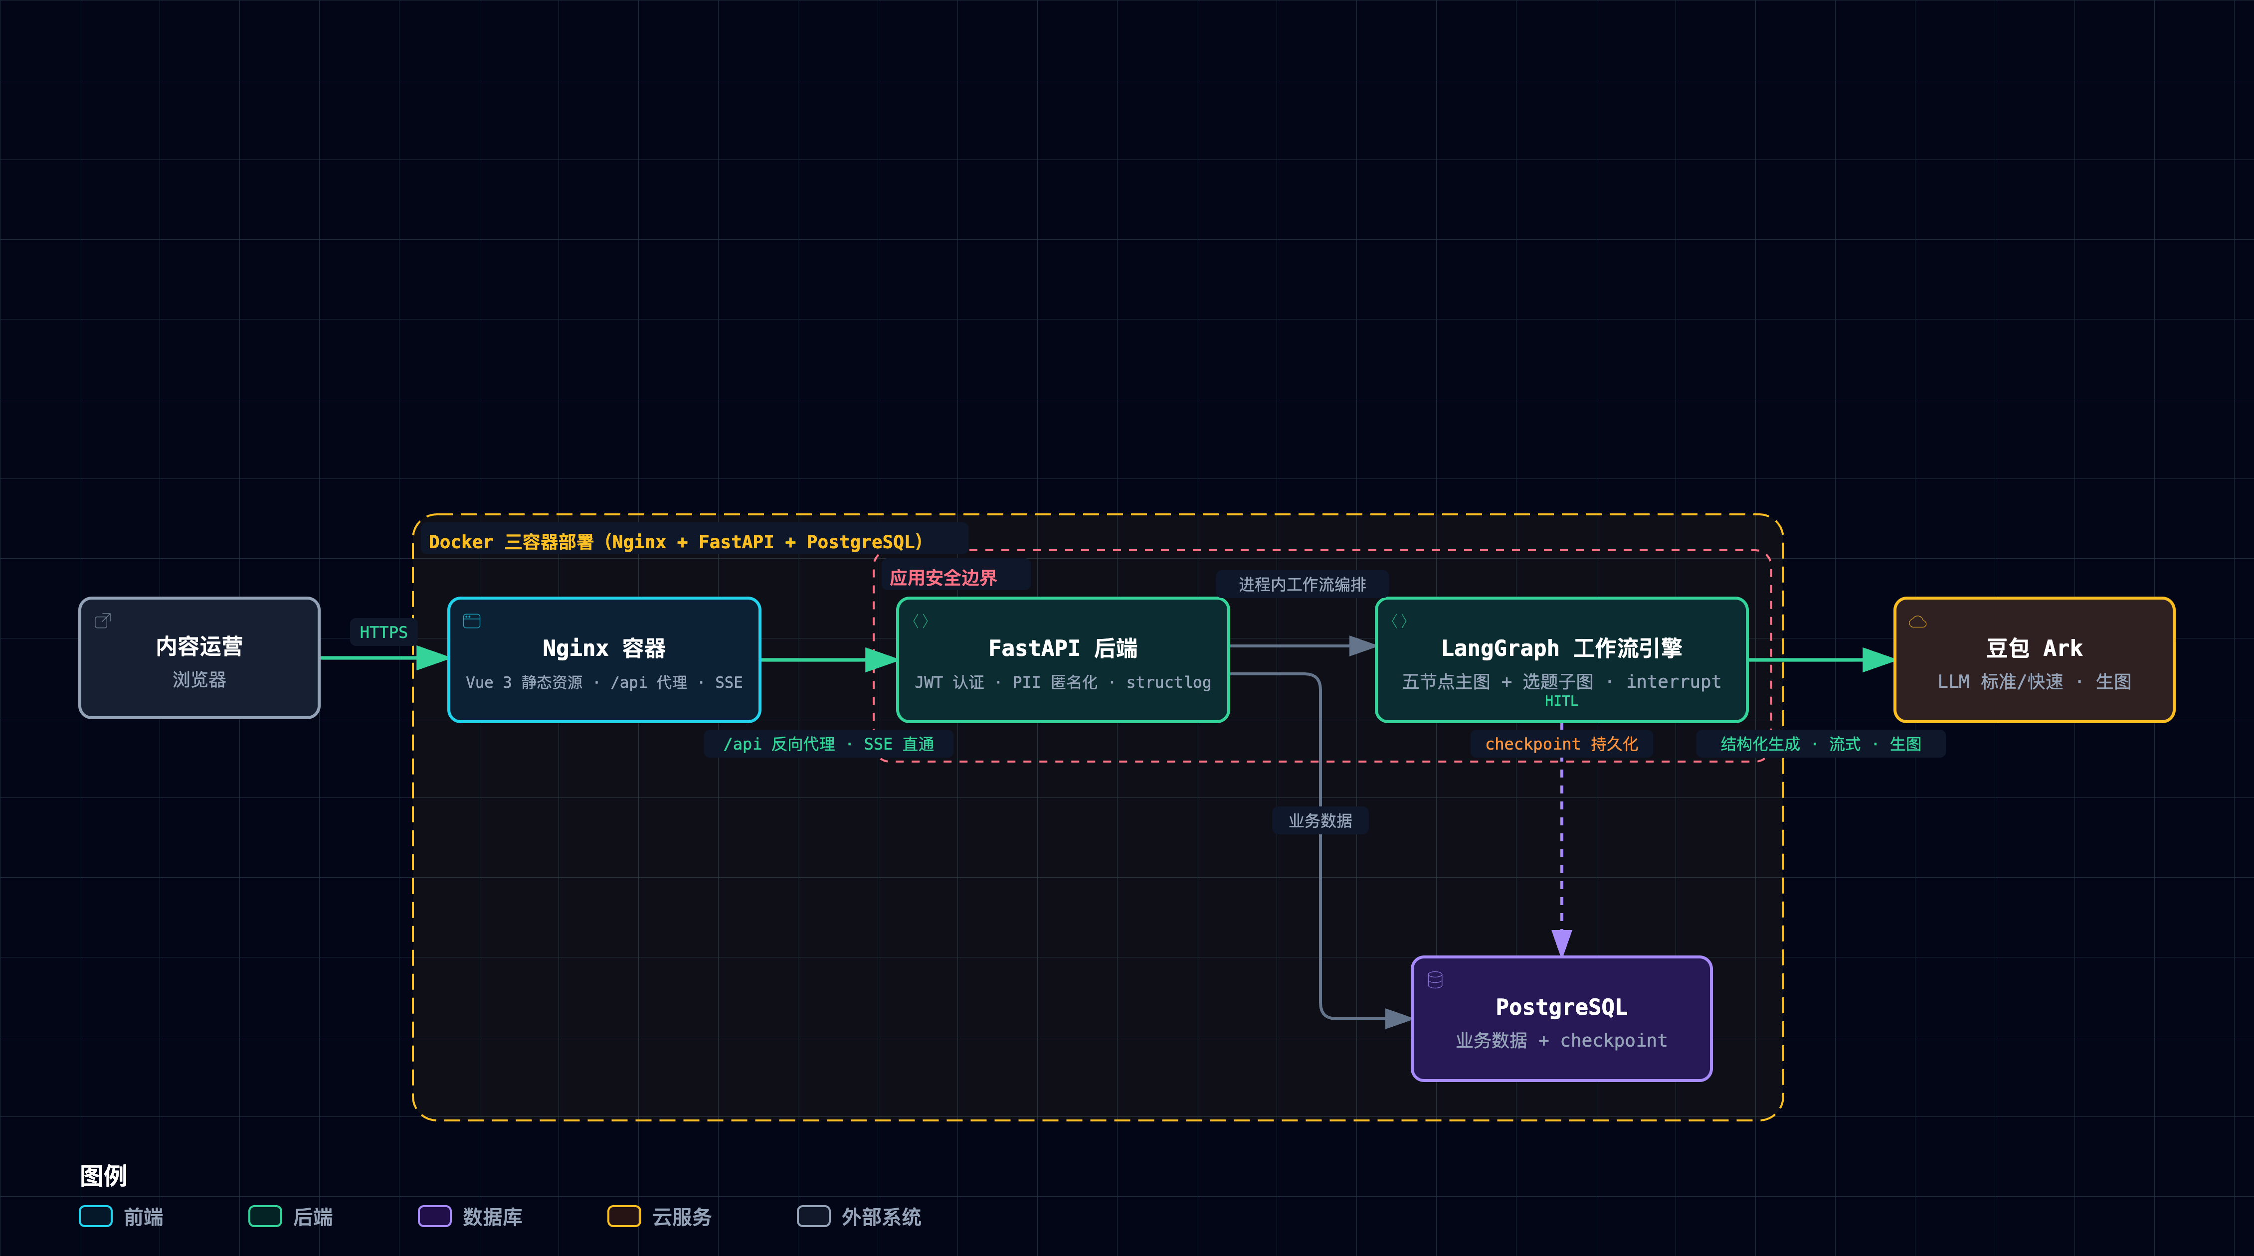This screenshot has width=2254, height=1256.
Task: Click the 浏览器 subtitle text
Action: click(x=199, y=680)
